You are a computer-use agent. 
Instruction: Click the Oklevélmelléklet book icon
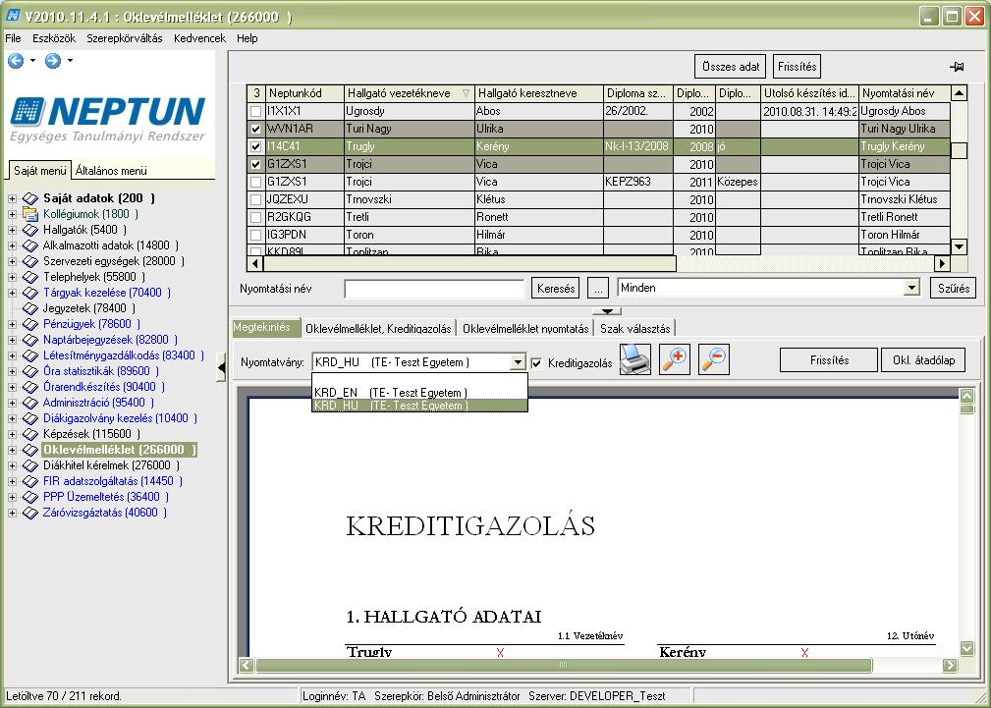[30, 450]
